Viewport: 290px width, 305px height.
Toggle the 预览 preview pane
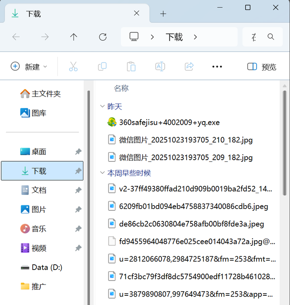tap(261, 67)
